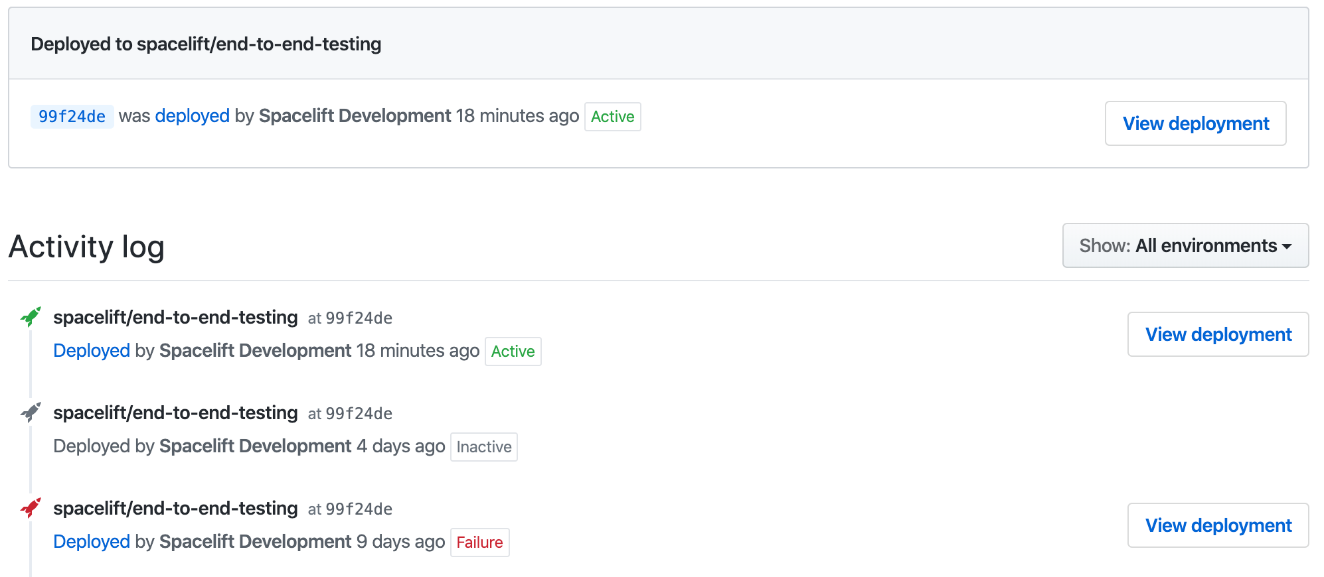Viewport: 1324px width, 577px height.
Task: Click the red rocket icon for failed deployment
Action: click(31, 507)
